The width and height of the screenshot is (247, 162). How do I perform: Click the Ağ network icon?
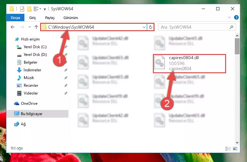point(16,124)
